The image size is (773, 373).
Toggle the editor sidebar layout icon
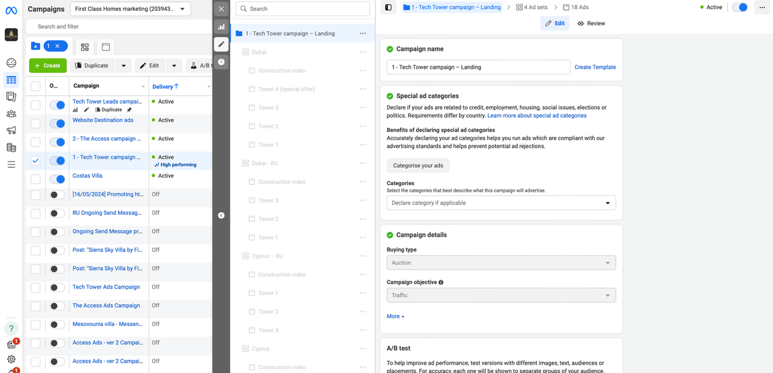pyautogui.click(x=388, y=7)
